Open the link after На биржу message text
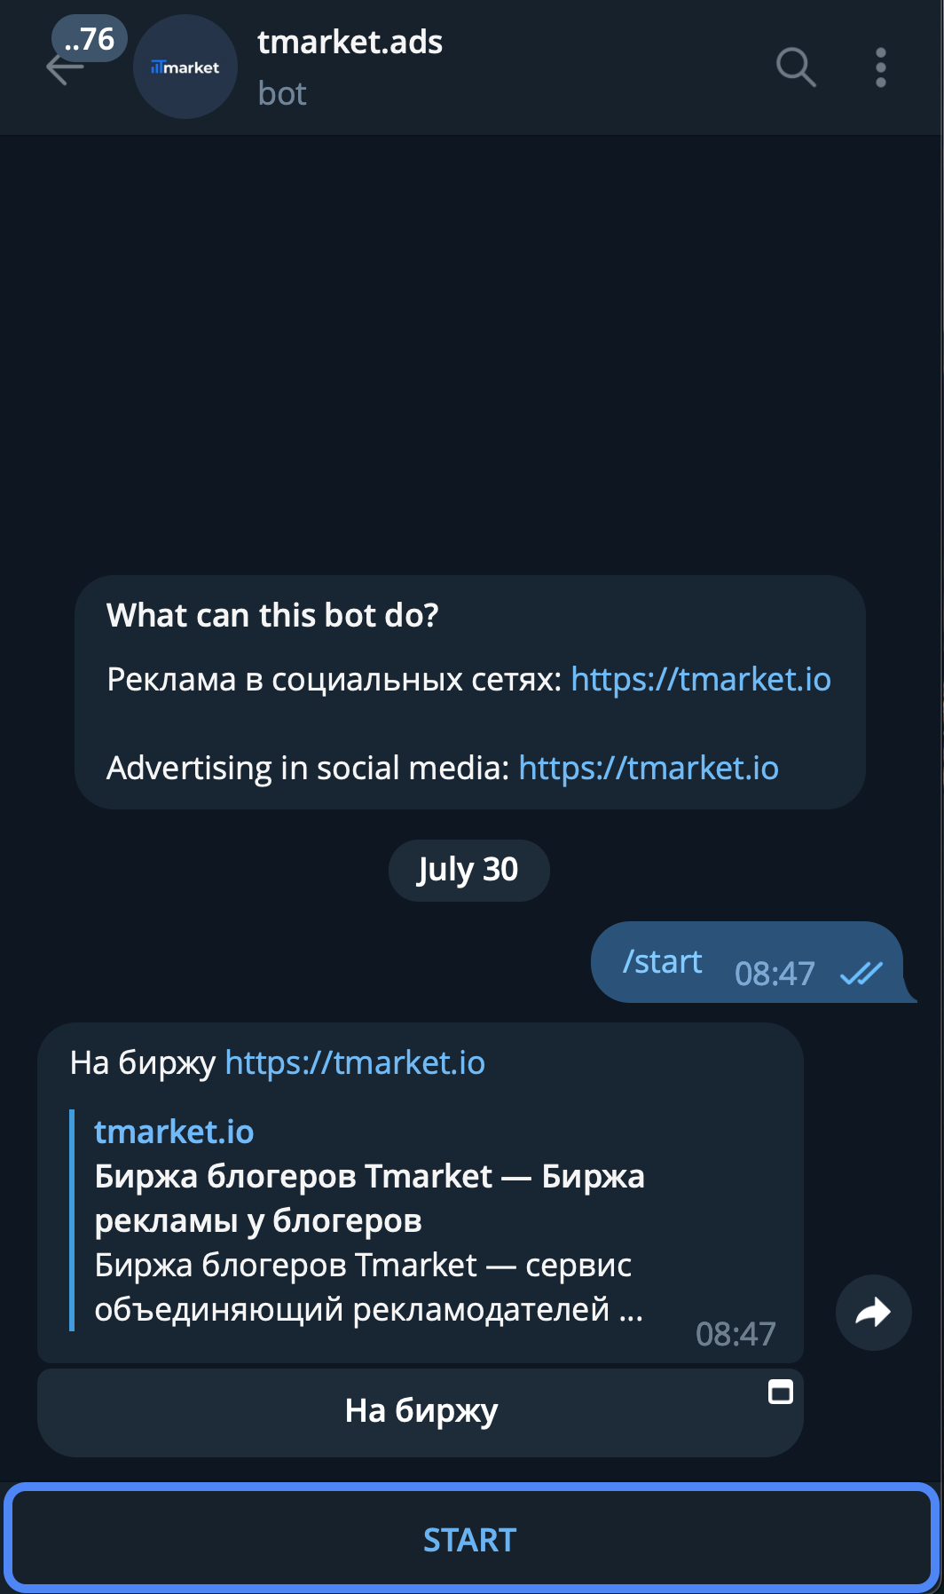The width and height of the screenshot is (944, 1594). pyautogui.click(x=355, y=1062)
